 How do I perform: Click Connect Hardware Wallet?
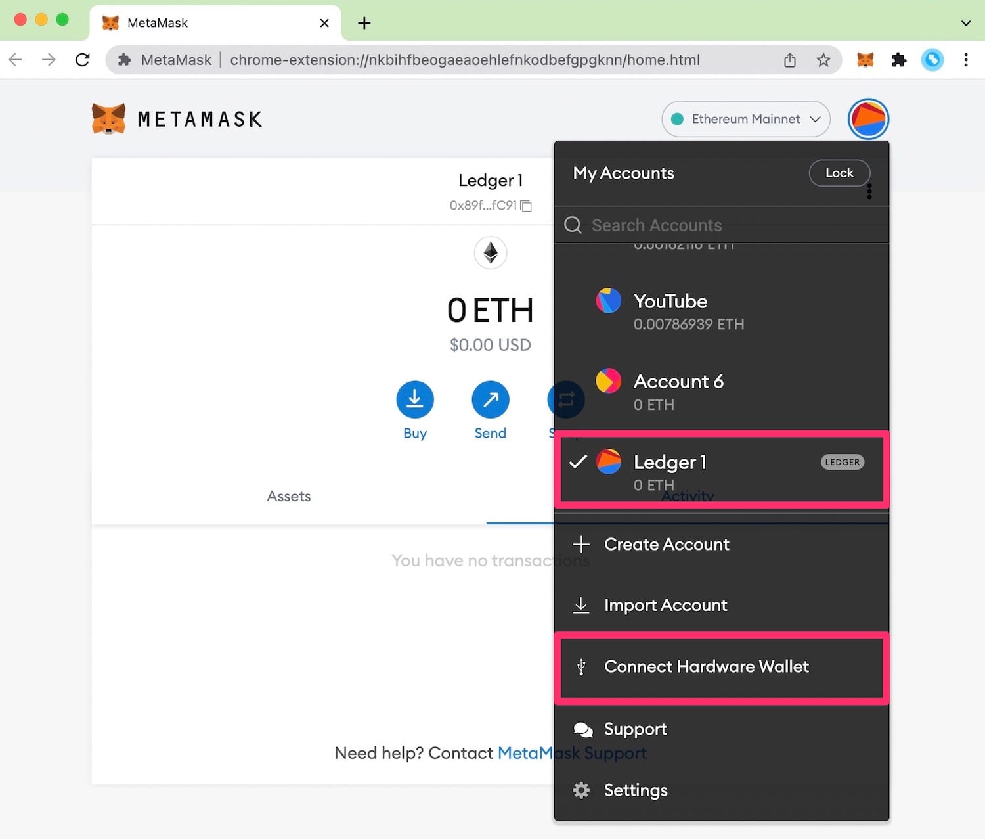[722, 668]
